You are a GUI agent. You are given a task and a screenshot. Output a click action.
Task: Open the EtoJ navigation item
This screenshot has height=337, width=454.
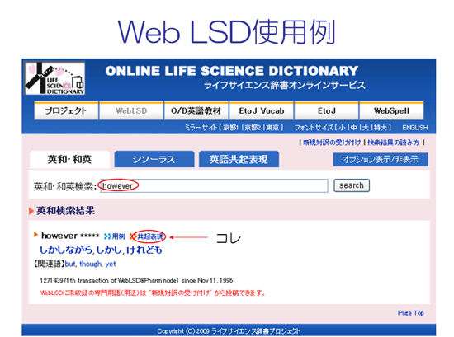pos(327,110)
